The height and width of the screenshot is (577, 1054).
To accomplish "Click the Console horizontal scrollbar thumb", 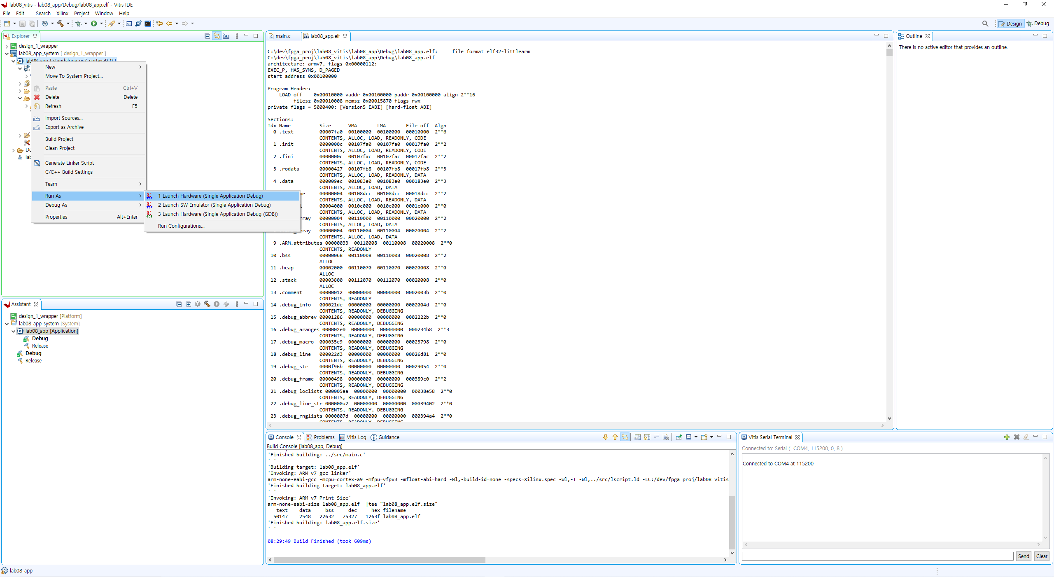I will point(379,560).
